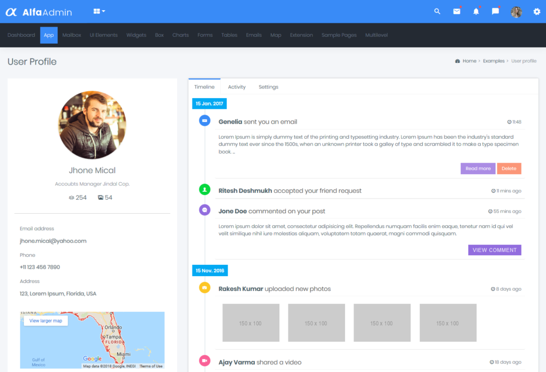Viewport: 546px width, 372px height.
Task: Open the search icon in the header
Action: point(437,11)
